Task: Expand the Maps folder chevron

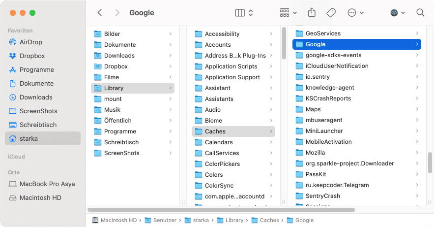Action: [417, 109]
